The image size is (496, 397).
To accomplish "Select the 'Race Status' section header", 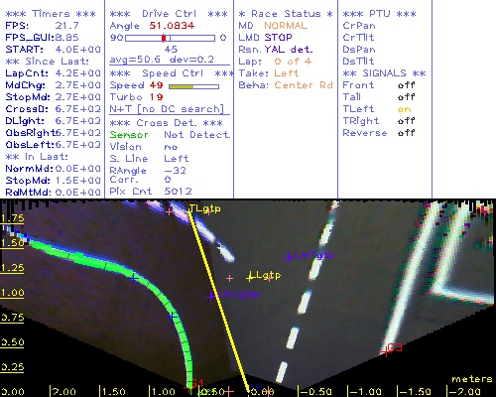I will point(286,14).
